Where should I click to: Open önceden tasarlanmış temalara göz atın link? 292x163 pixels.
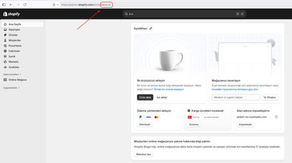tap(234, 89)
